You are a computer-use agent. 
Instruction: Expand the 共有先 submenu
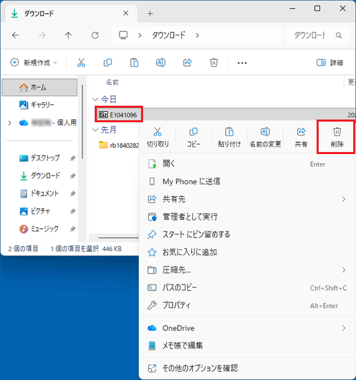point(344,199)
